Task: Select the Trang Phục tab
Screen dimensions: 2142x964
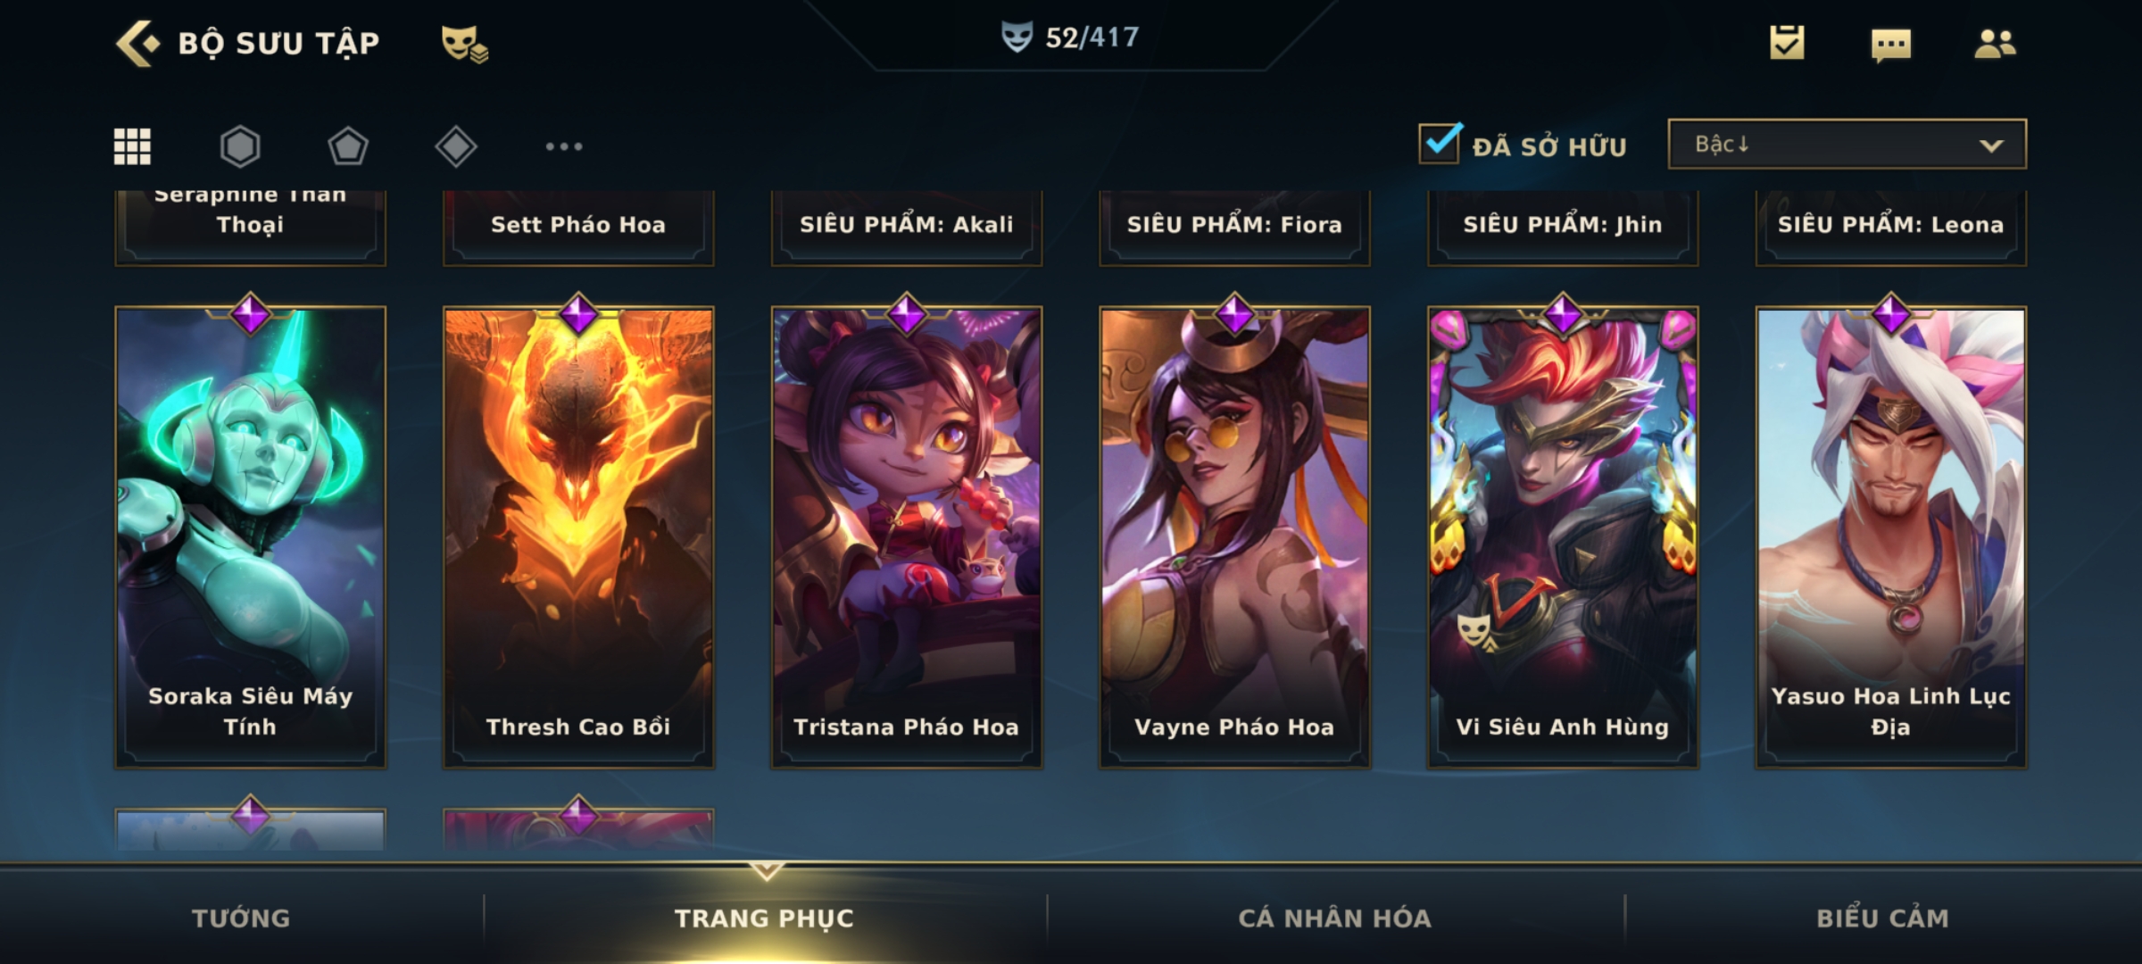Action: click(764, 918)
